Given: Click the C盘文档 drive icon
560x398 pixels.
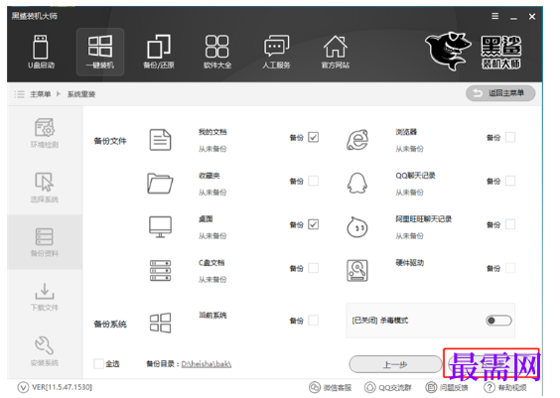Looking at the screenshot, I should pyautogui.click(x=160, y=271).
